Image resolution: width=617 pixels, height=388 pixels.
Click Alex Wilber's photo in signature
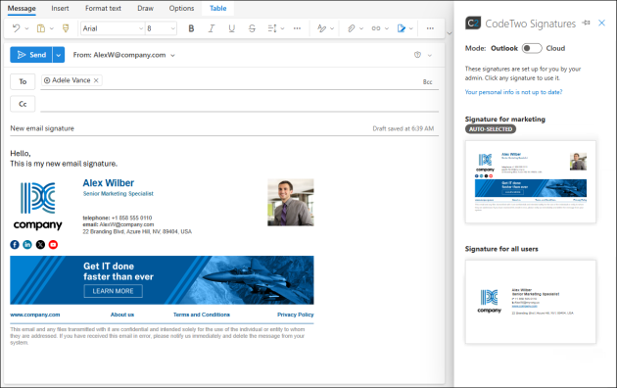click(291, 202)
